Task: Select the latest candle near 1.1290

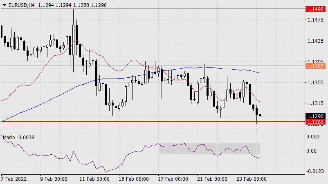Action: (x=260, y=115)
